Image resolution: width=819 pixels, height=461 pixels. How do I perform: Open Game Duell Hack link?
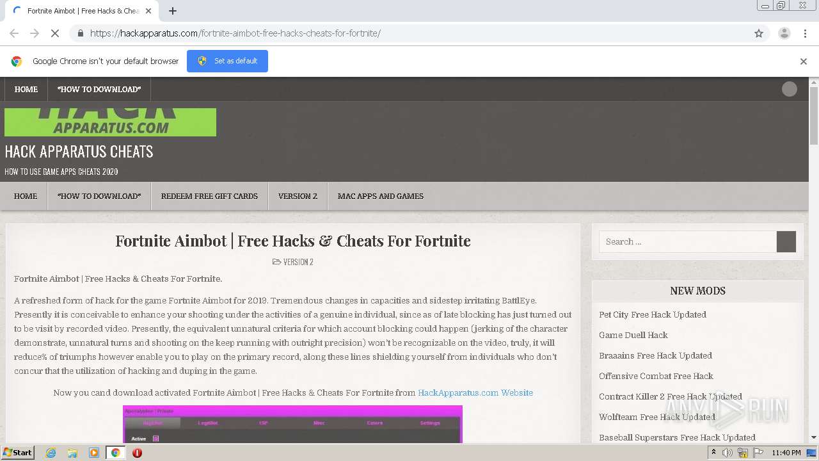tap(633, 335)
